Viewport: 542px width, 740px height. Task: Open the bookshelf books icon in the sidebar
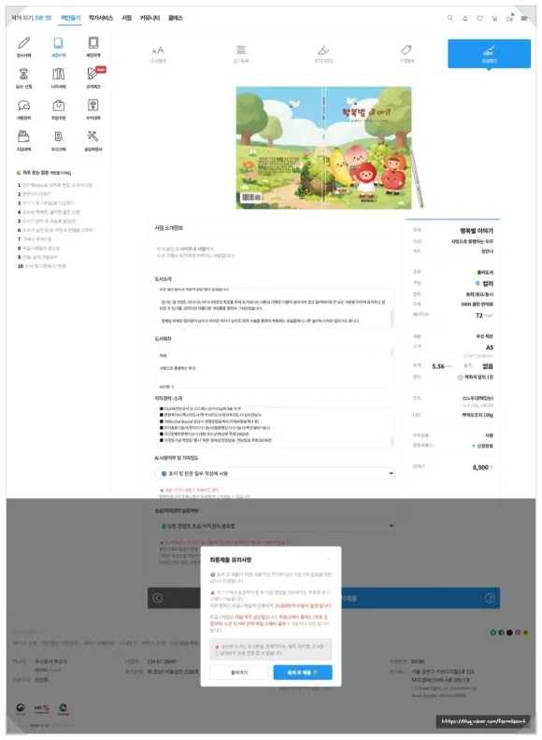click(x=59, y=74)
